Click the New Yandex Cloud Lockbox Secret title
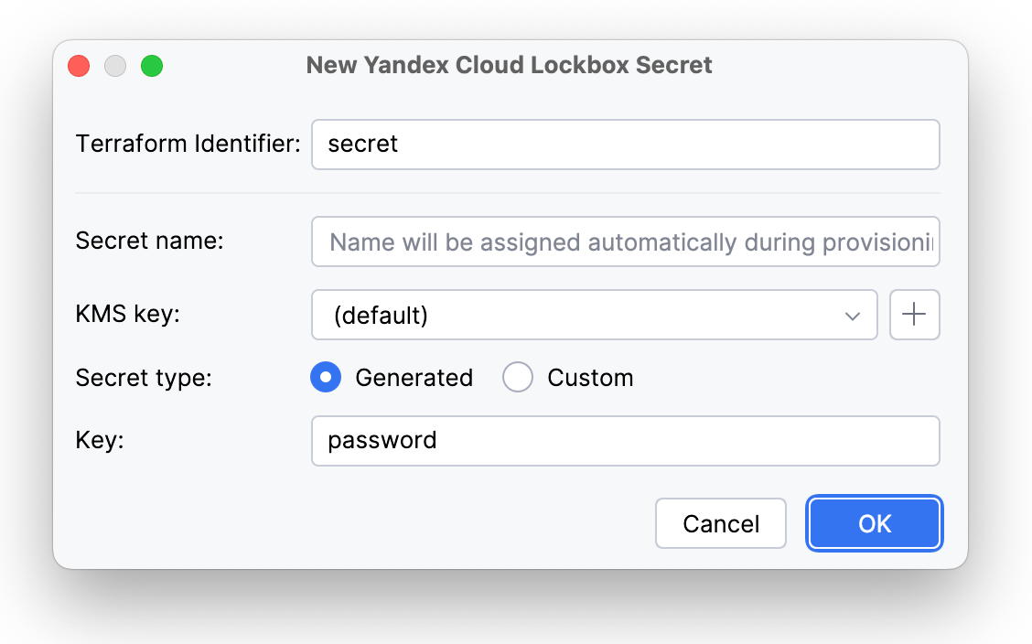The width and height of the screenshot is (1032, 644). point(510,66)
